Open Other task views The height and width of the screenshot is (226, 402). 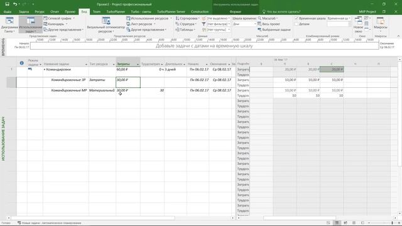(63, 30)
